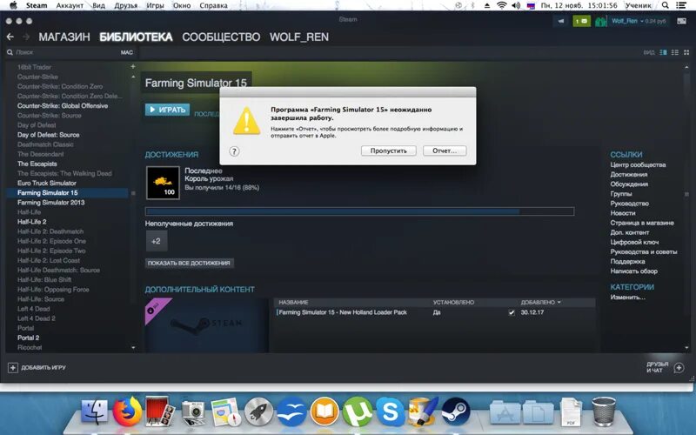Screen dimensions: 696x435
Task: Click the Король урожая achievement icon
Action: tap(163, 183)
